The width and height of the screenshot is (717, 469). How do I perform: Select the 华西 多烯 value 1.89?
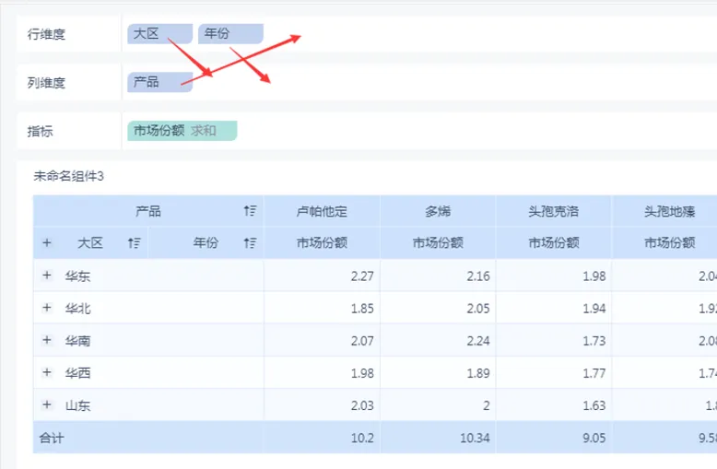pyautogui.click(x=478, y=373)
